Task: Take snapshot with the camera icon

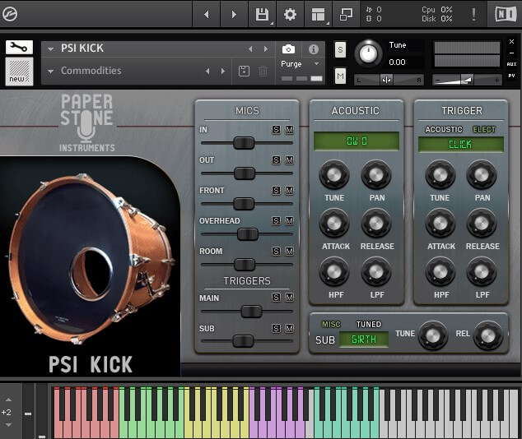Action: coord(288,49)
